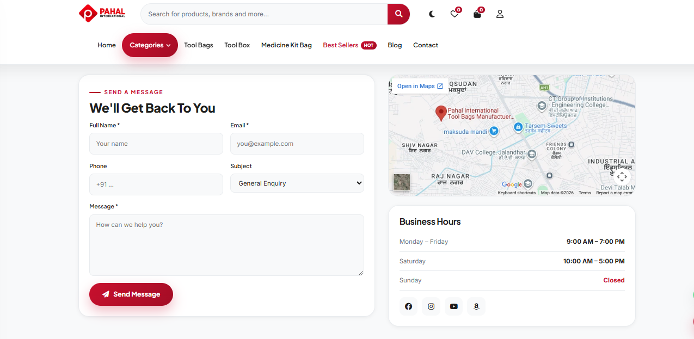The image size is (694, 339).
Task: Open the Amazon store icon
Action: click(476, 306)
